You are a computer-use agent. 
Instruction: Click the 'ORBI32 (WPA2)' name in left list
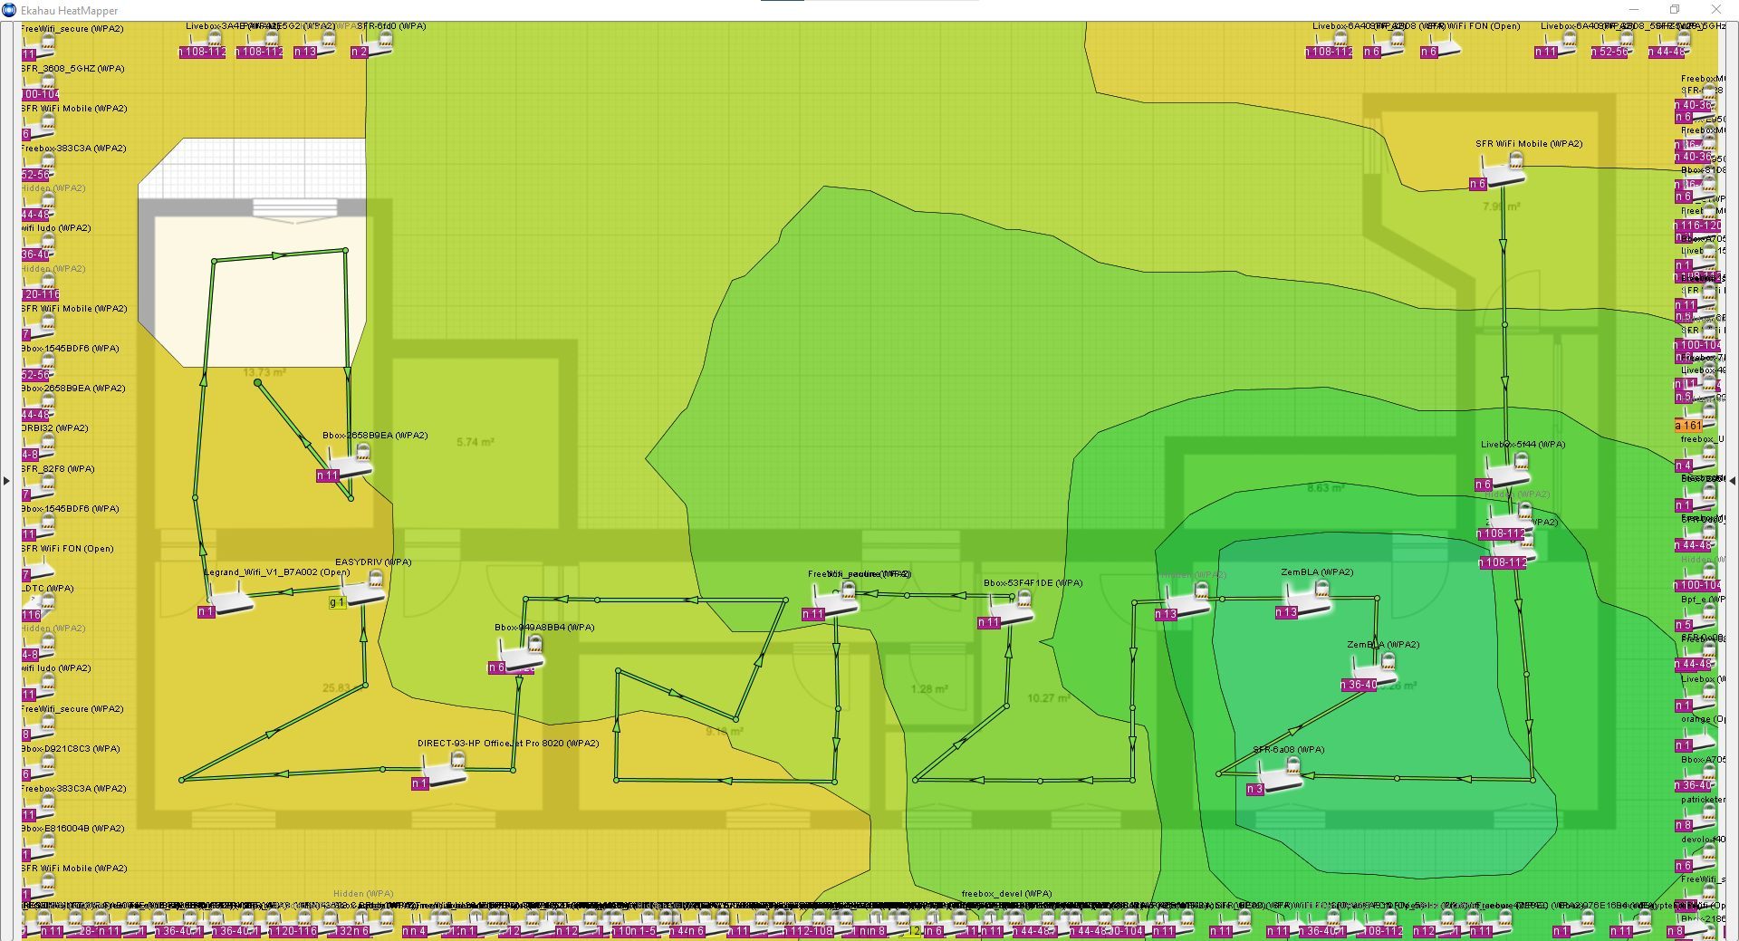click(55, 427)
